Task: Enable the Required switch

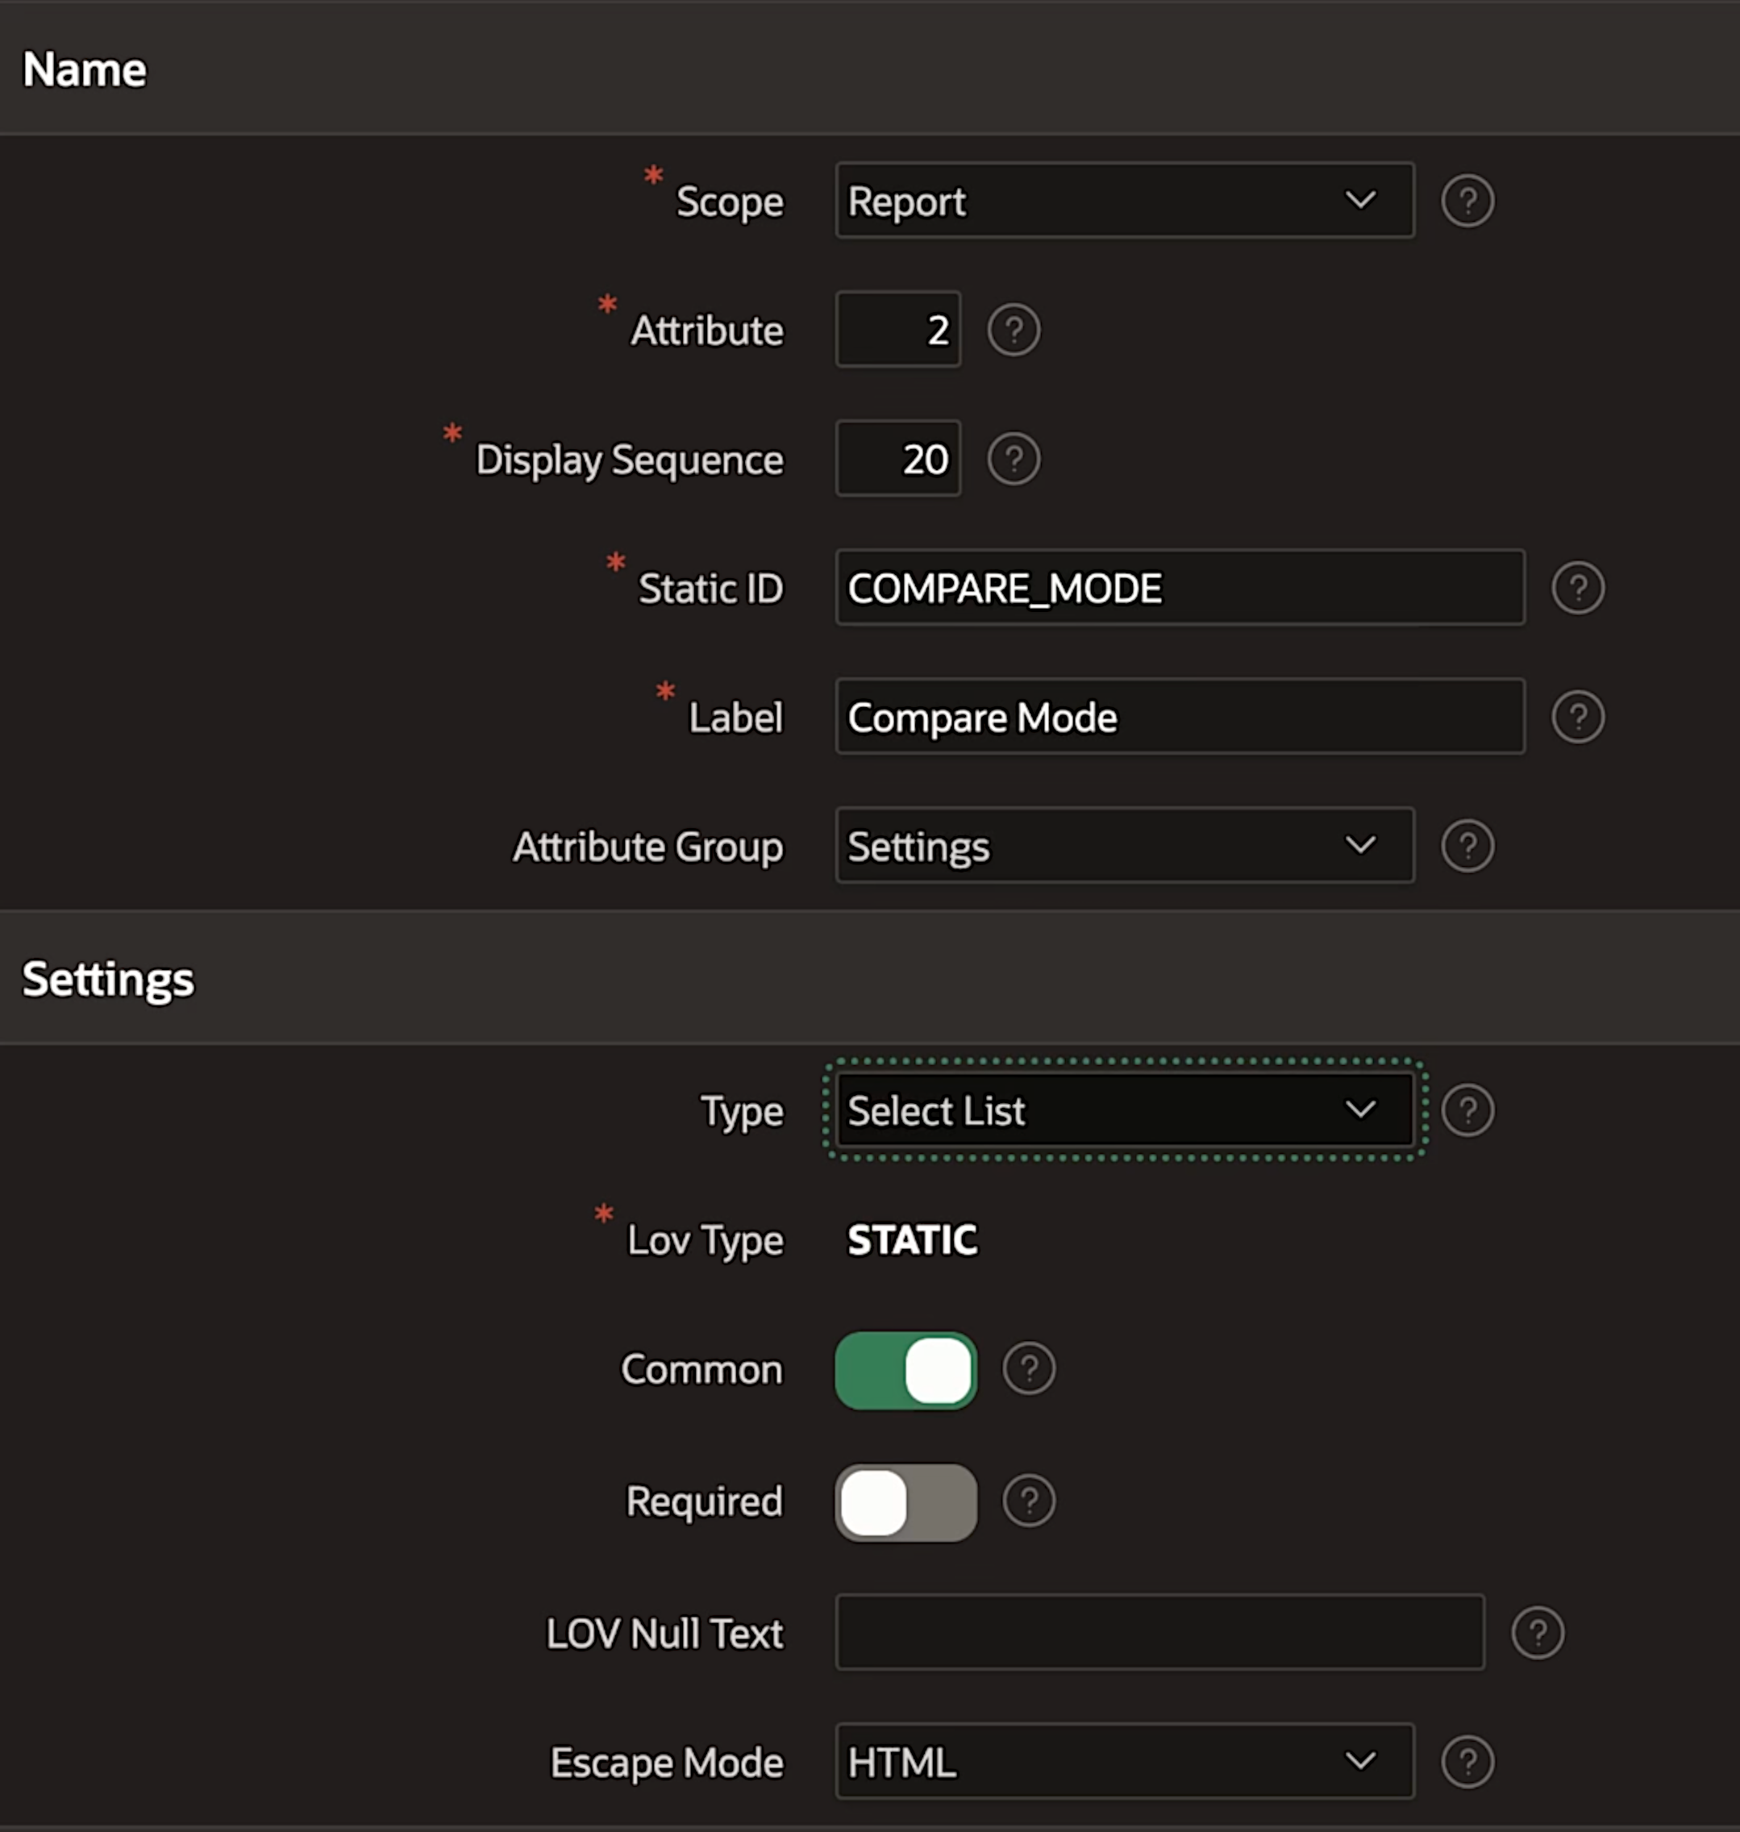Action: 905,1501
